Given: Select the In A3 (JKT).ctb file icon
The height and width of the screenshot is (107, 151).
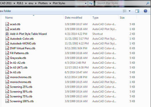Looking at the screenshot, I should coord(7,68).
